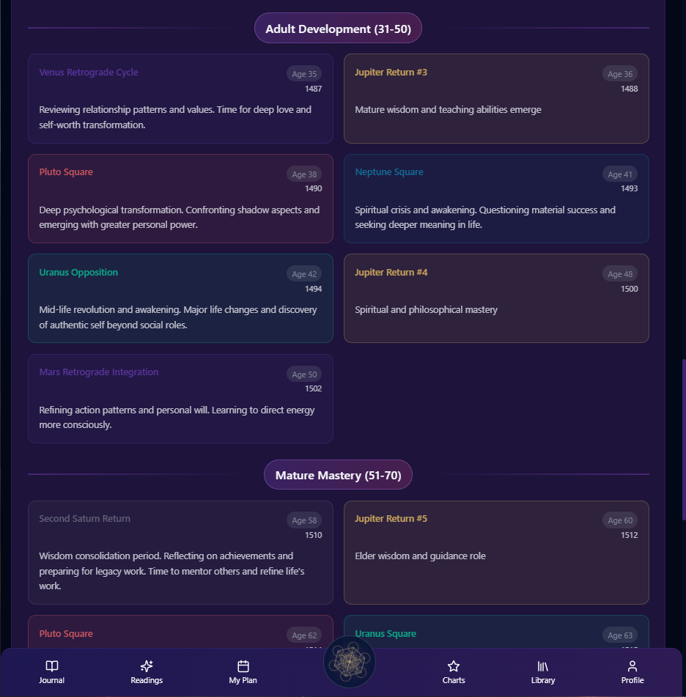Click the vertical page scrollbar
The image size is (686, 697).
point(683,440)
